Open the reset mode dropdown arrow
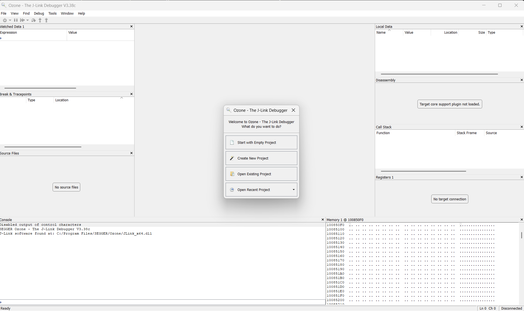Viewport: 524px width, 311px height. (x=27, y=20)
